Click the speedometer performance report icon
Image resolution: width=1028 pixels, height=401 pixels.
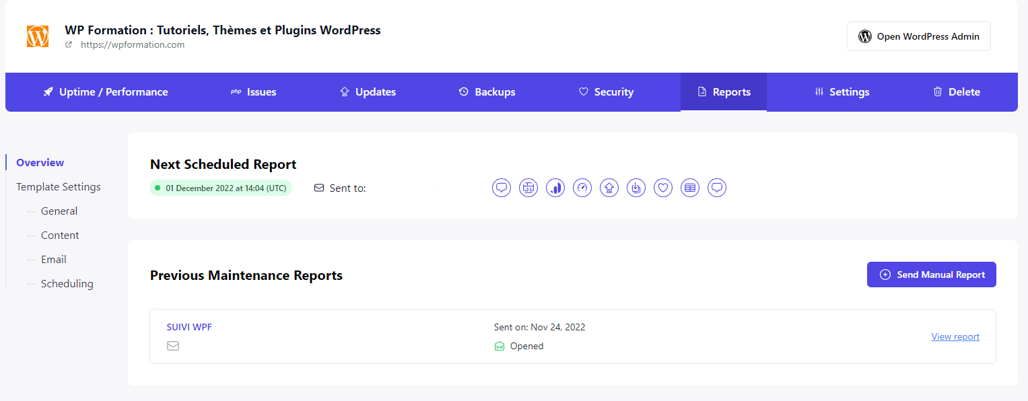(x=582, y=188)
